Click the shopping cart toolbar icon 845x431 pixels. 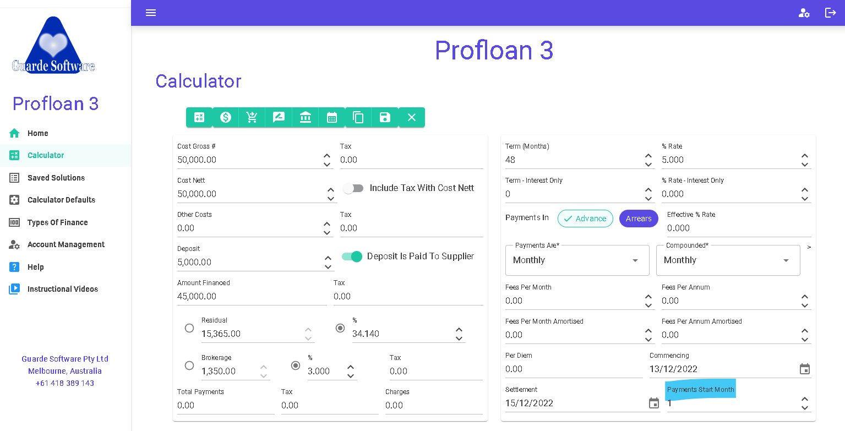tap(252, 117)
